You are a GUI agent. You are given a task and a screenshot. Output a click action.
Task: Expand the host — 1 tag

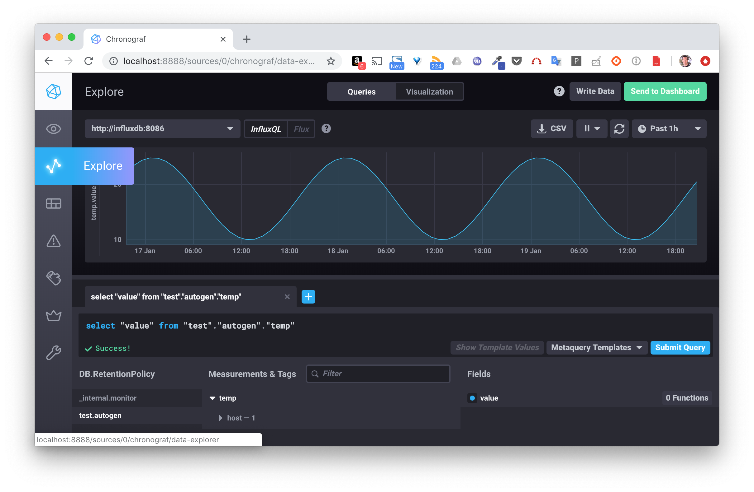coord(221,418)
